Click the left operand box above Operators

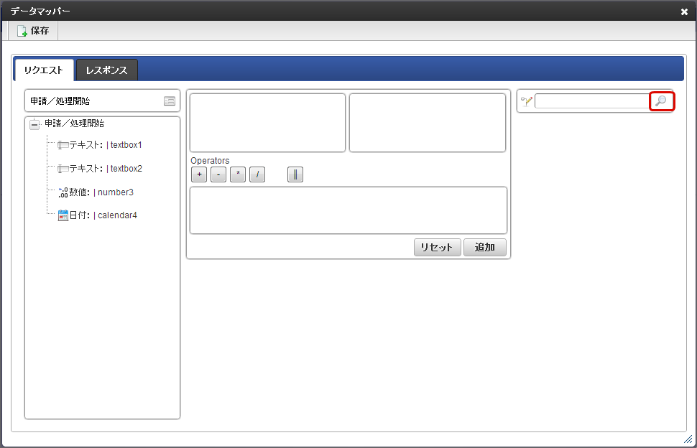pos(267,123)
